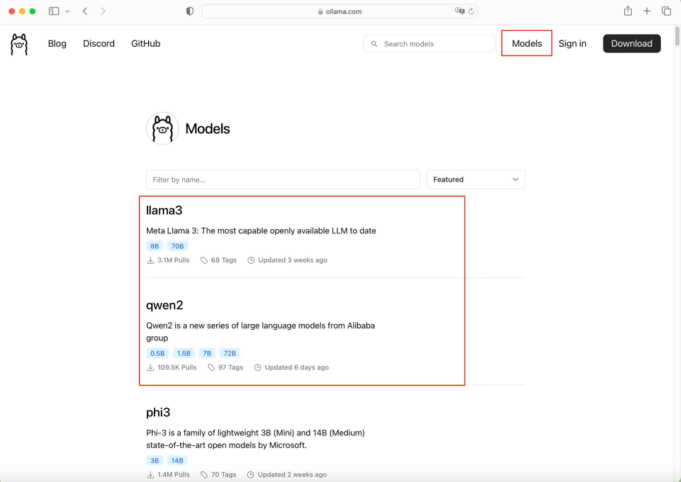This screenshot has width=681, height=482.
Task: Click the Models page heading
Action: coord(207,129)
